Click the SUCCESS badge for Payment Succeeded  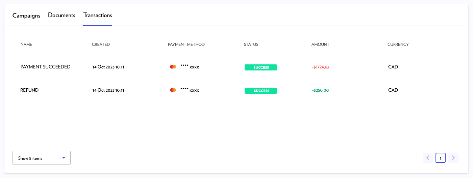coord(261,67)
